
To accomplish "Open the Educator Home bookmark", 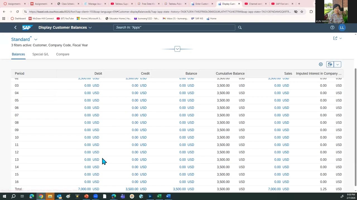I will point(118,18).
